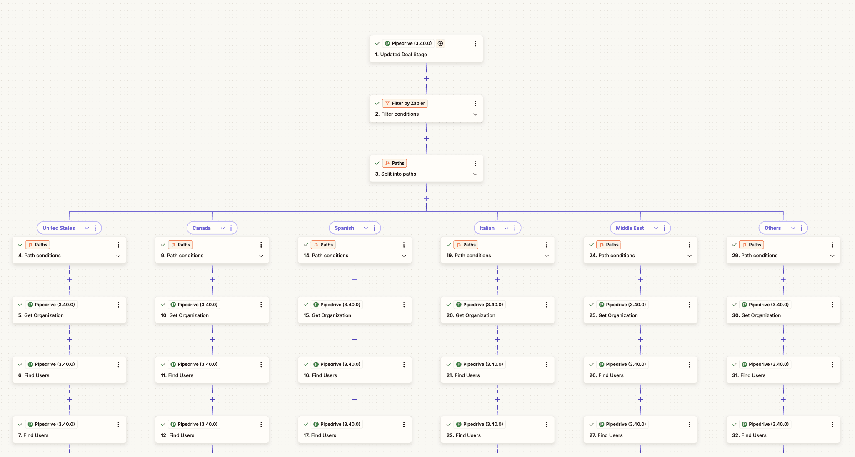Screen dimensions: 855x457
Task: Toggle the checkmark on Filter conditions step
Action: [377, 103]
